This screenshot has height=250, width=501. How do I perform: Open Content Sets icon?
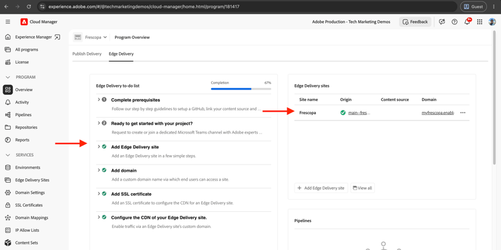(8, 243)
